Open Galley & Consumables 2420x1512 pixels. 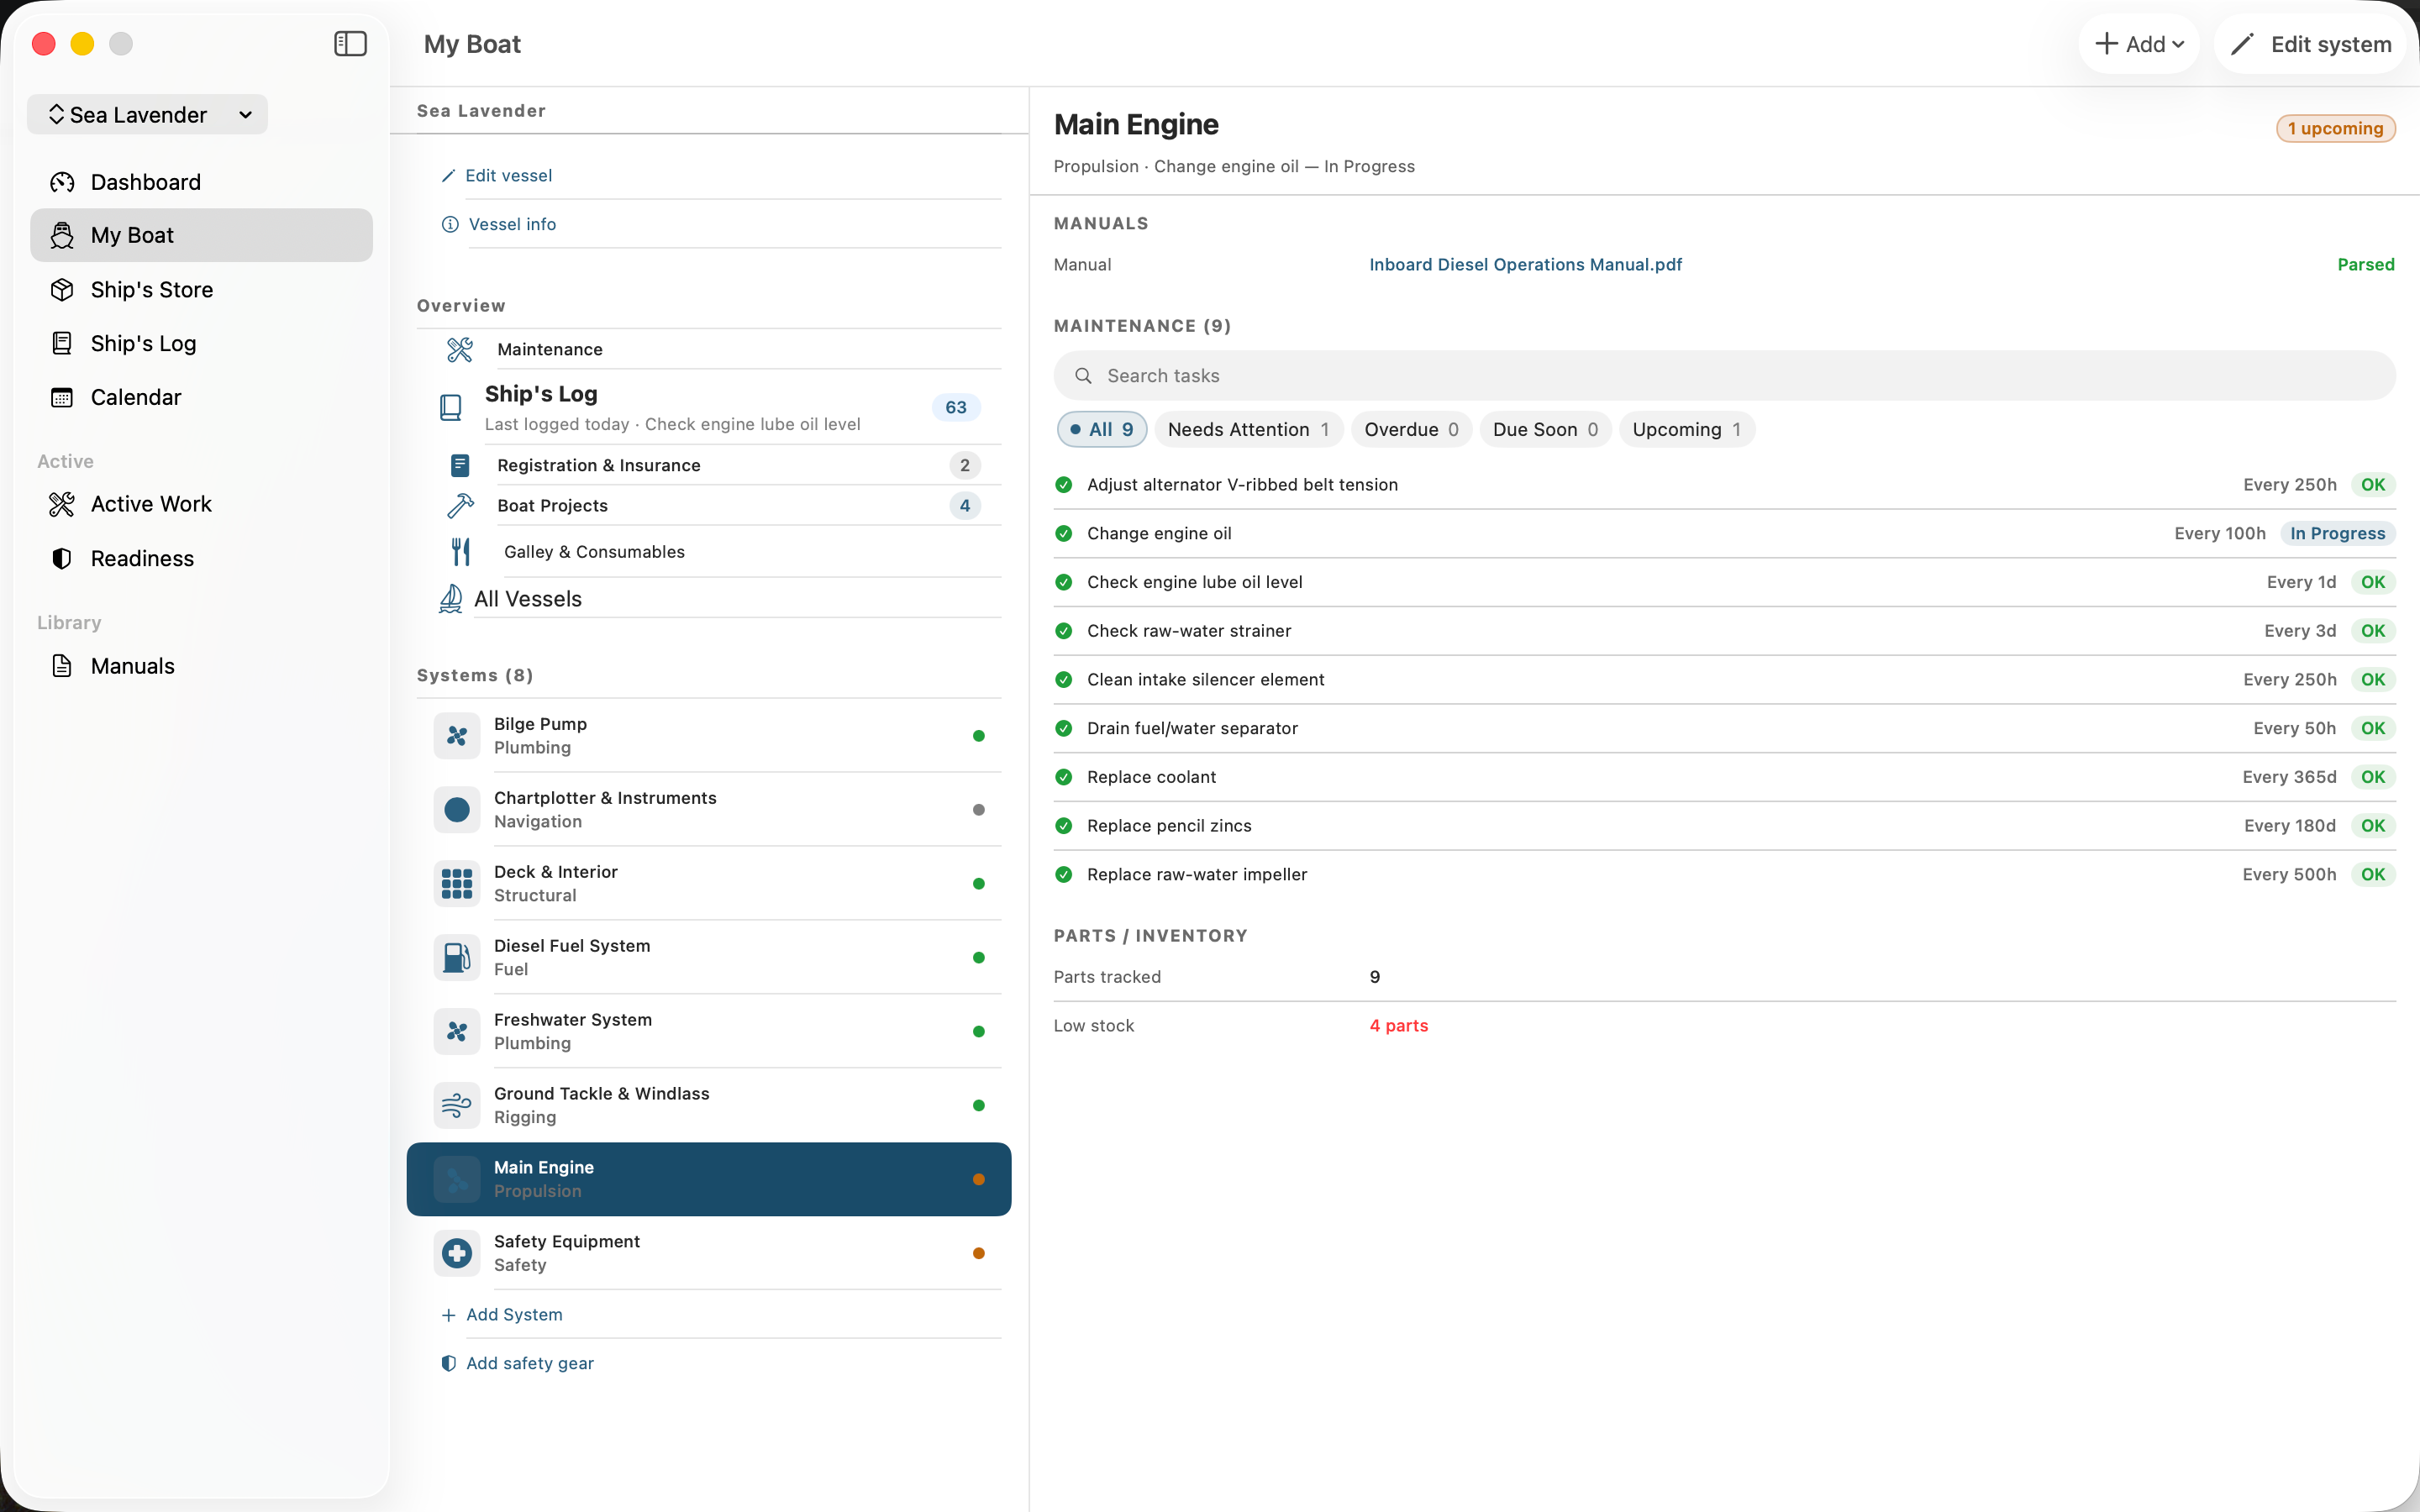coord(709,551)
